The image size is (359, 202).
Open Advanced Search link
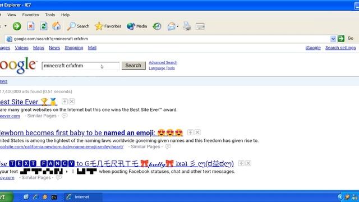(x=163, y=62)
